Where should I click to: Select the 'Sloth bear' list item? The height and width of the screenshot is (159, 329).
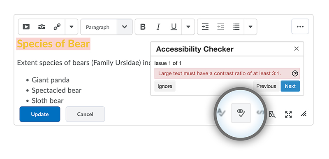pyautogui.click(x=47, y=101)
